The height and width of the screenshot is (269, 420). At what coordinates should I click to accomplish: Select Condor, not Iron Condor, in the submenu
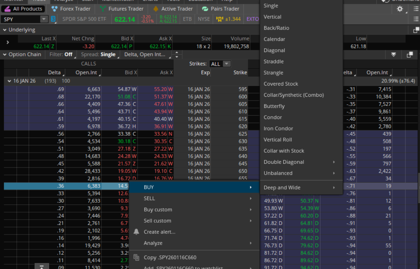click(301, 117)
